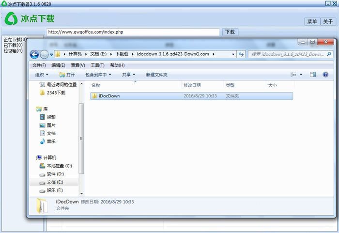Click 下载包 in the address breadcrumb
Viewport: 339px width, 233px height.
coord(122,54)
